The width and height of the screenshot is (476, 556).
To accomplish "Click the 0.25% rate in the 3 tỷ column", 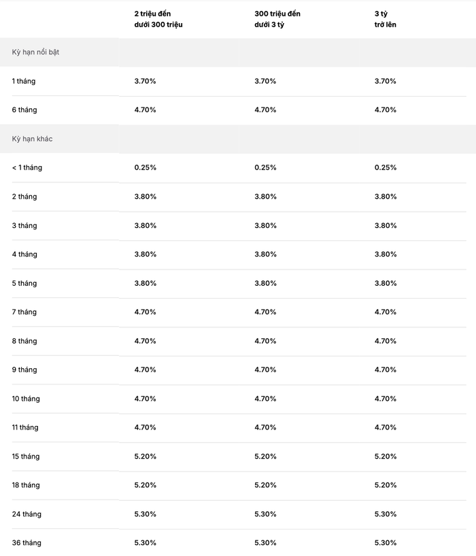I will point(386,167).
